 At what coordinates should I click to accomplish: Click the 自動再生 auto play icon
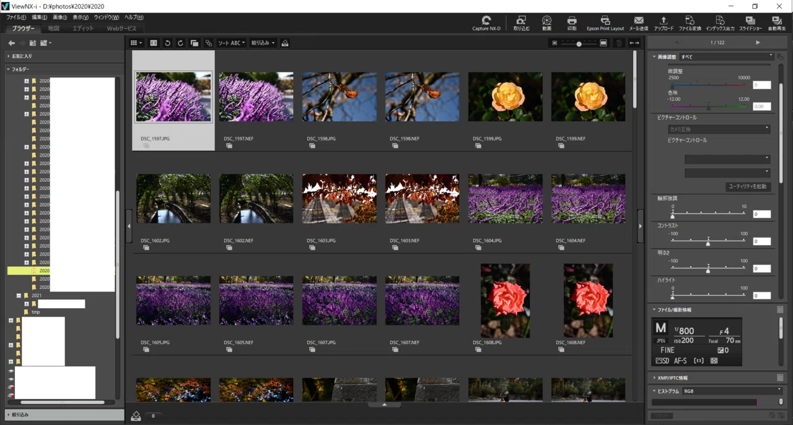pyautogui.click(x=776, y=24)
